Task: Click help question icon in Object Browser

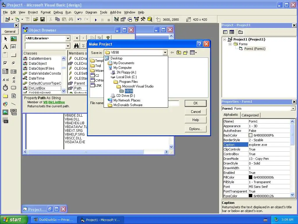Action: click(x=108, y=38)
